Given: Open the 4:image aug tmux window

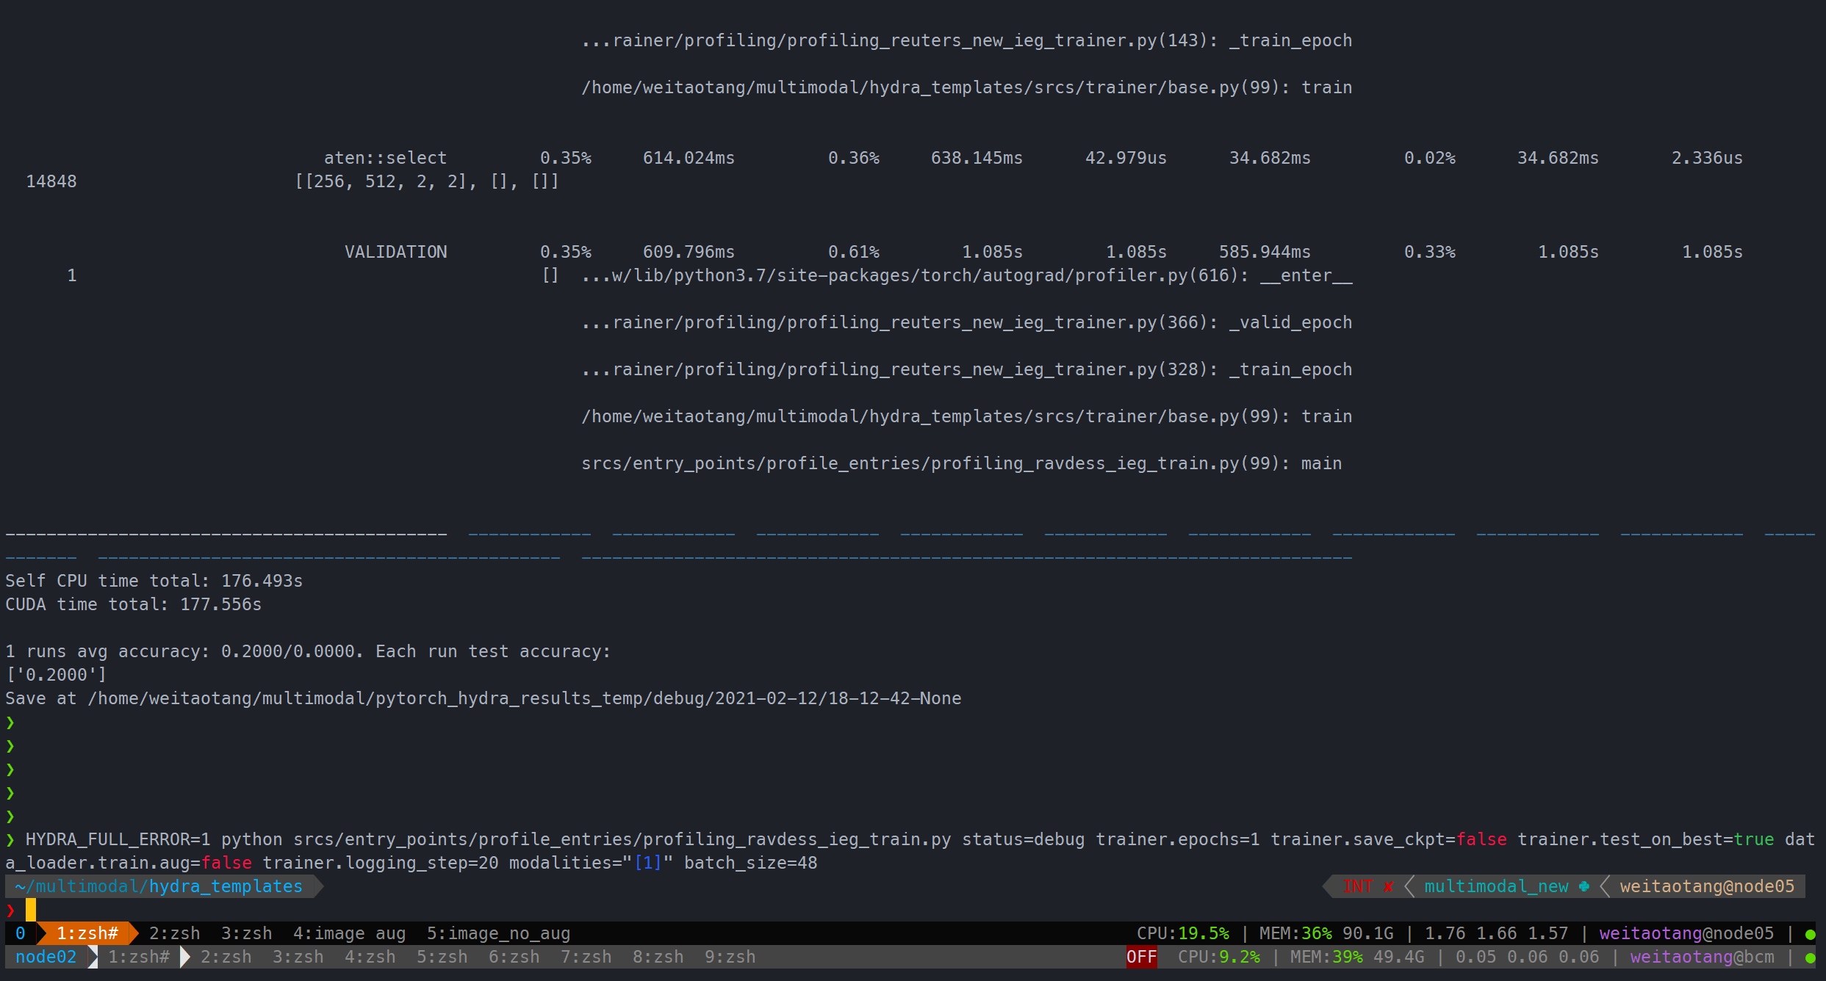Looking at the screenshot, I should (x=350, y=933).
